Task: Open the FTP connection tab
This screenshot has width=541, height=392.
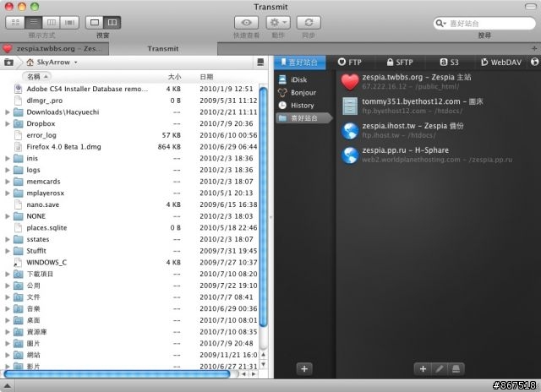Action: tap(349, 63)
